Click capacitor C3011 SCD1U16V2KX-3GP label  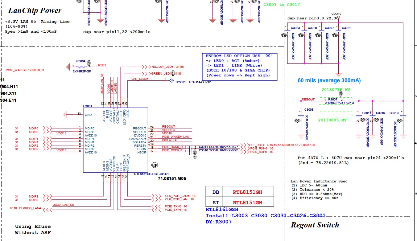coord(218,147)
